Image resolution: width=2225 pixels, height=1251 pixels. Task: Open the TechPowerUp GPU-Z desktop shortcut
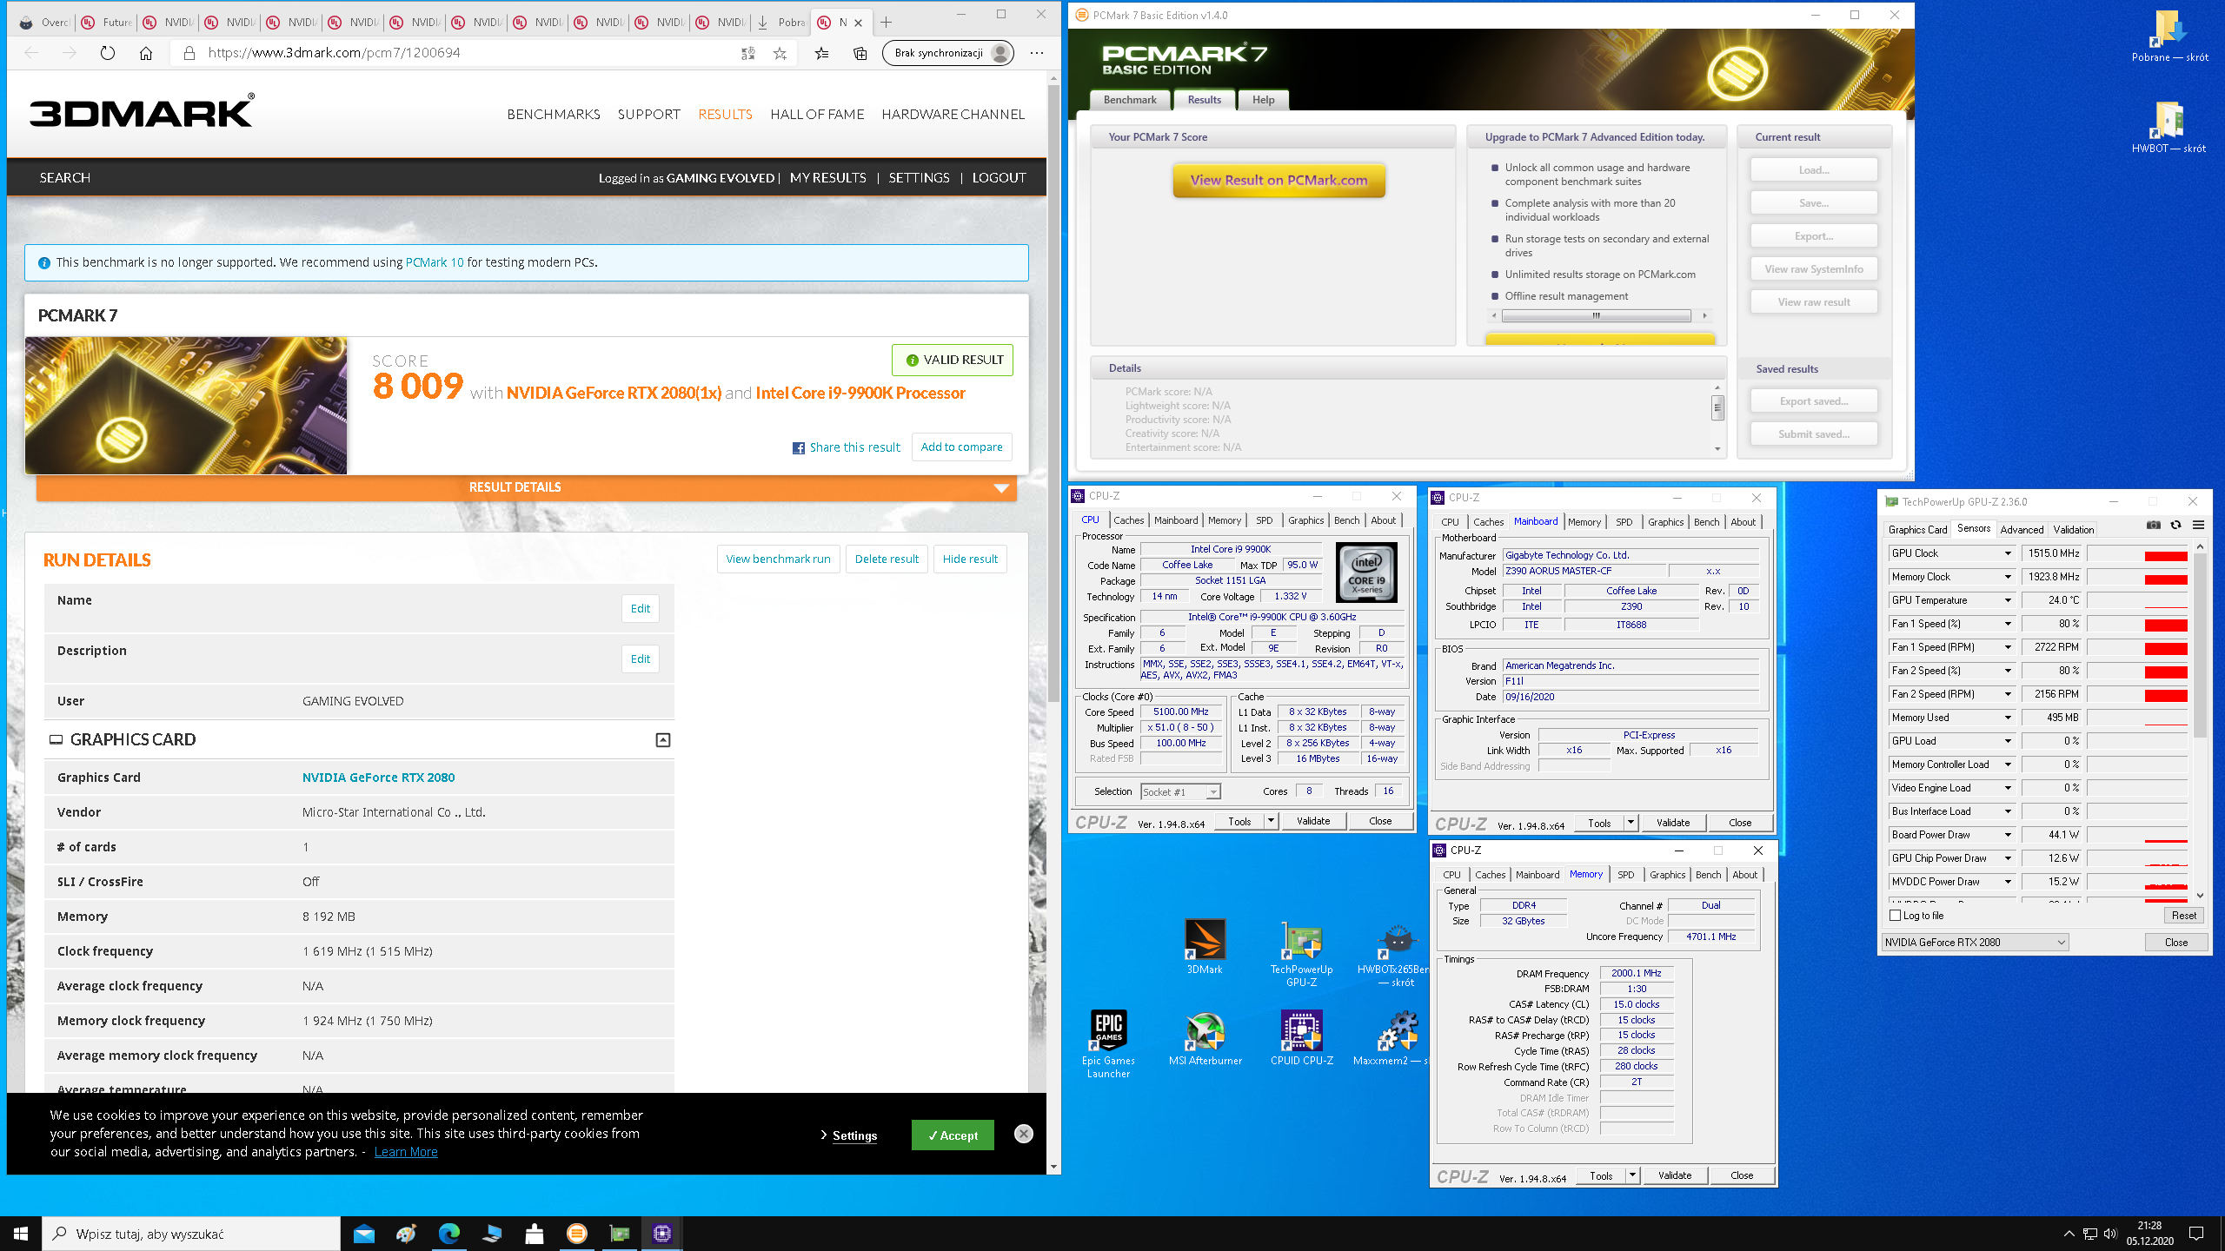[x=1301, y=953]
